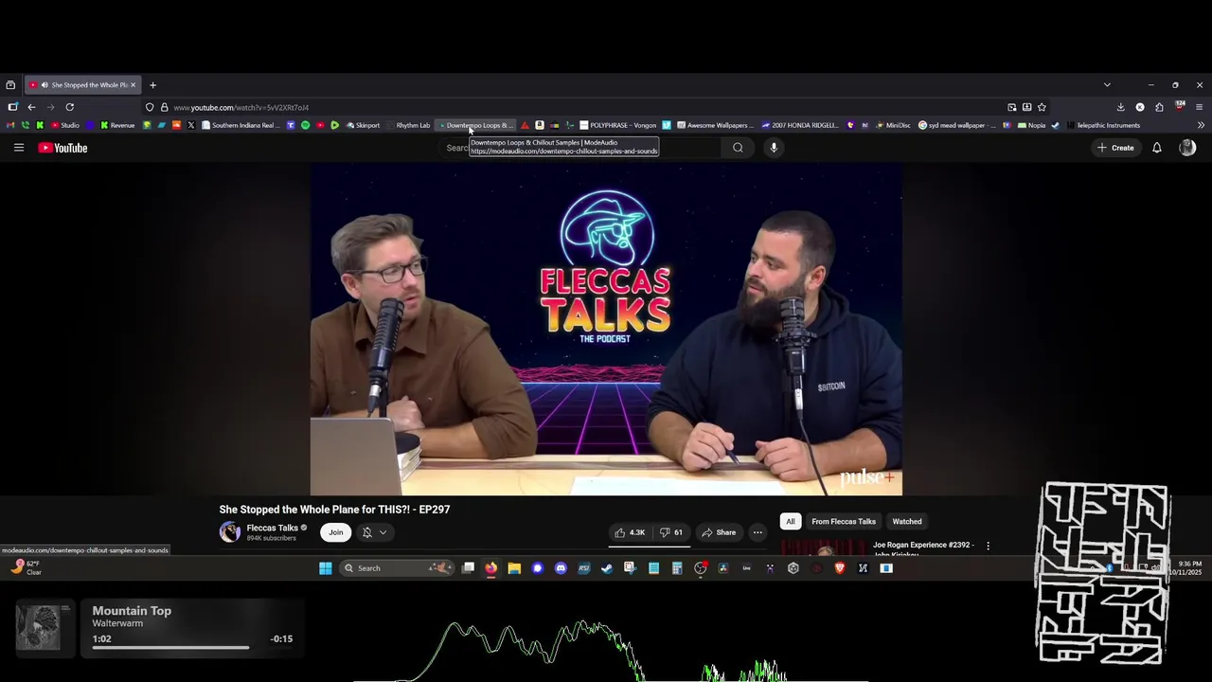Screen dimensions: 1212x682
Task: Bookmark this page with star icon
Action: [1042, 107]
